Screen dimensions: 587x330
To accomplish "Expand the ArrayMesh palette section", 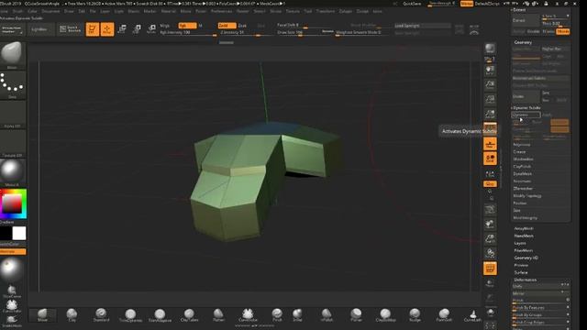I will pyautogui.click(x=524, y=228).
